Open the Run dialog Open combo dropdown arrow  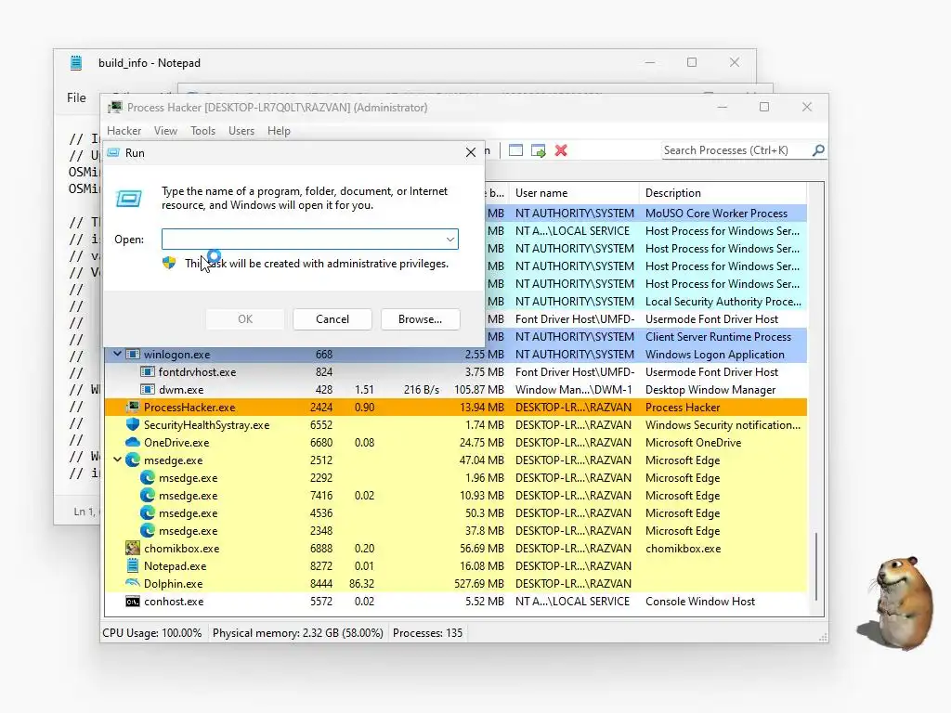coord(450,239)
